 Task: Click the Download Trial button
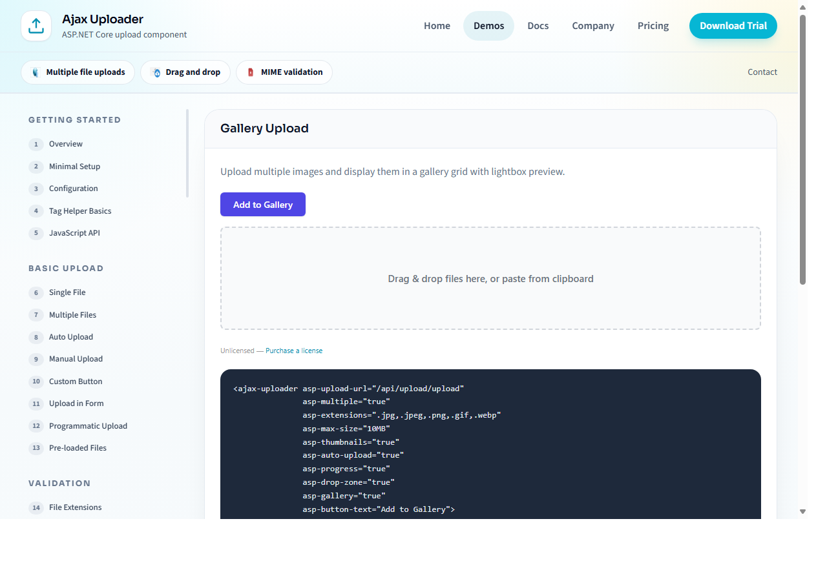(x=733, y=26)
